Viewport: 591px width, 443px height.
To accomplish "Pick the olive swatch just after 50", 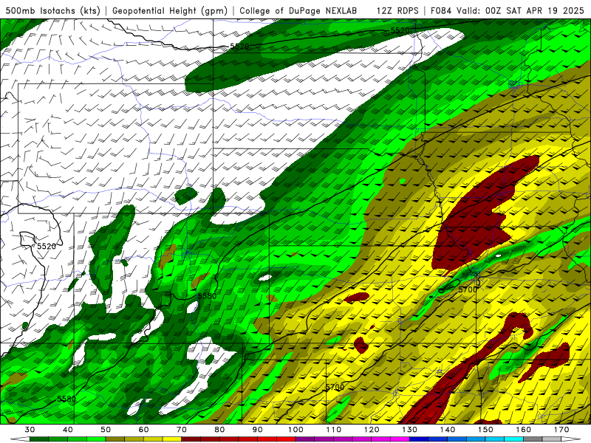I will pyautogui.click(x=115, y=439).
